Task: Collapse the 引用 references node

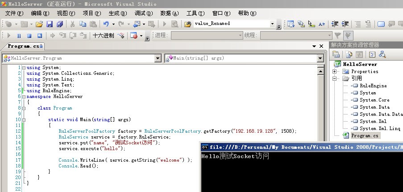Action: tap(334, 78)
